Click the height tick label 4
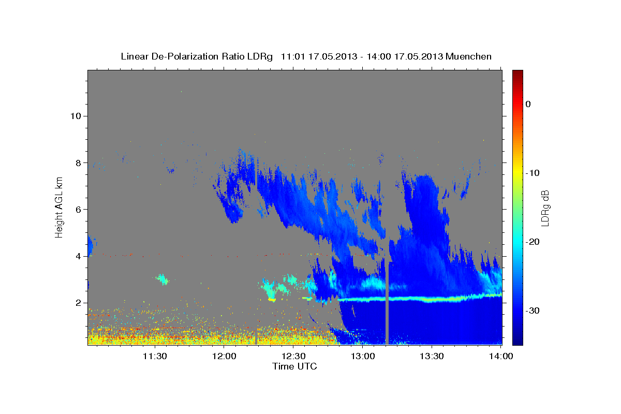Image resolution: width=621 pixels, height=414 pixels. click(77, 256)
